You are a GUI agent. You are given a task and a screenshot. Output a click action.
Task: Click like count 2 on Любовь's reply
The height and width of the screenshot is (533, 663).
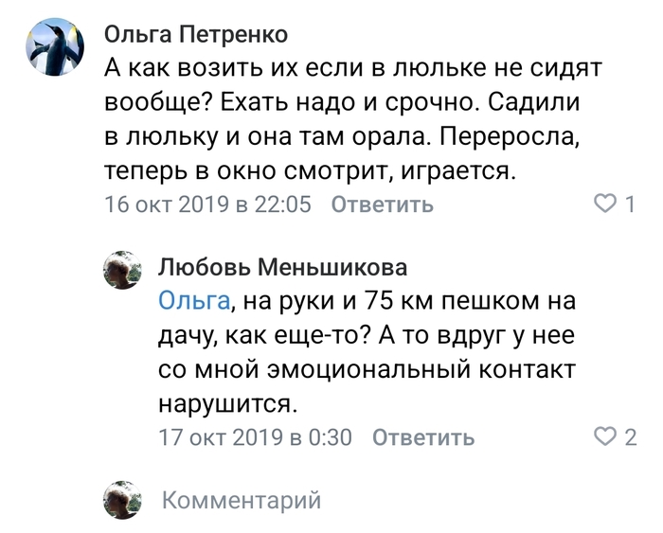(630, 436)
